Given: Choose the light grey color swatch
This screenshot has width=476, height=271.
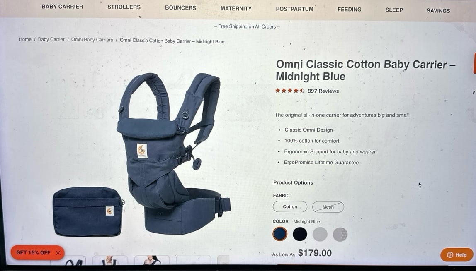Looking at the screenshot, I should coord(320,234).
